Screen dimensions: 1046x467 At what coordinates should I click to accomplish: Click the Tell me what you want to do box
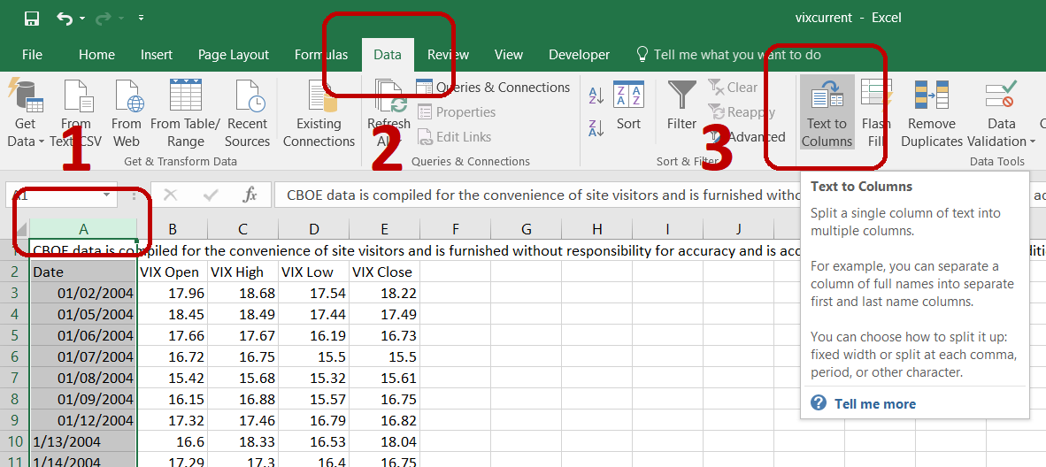coord(728,55)
